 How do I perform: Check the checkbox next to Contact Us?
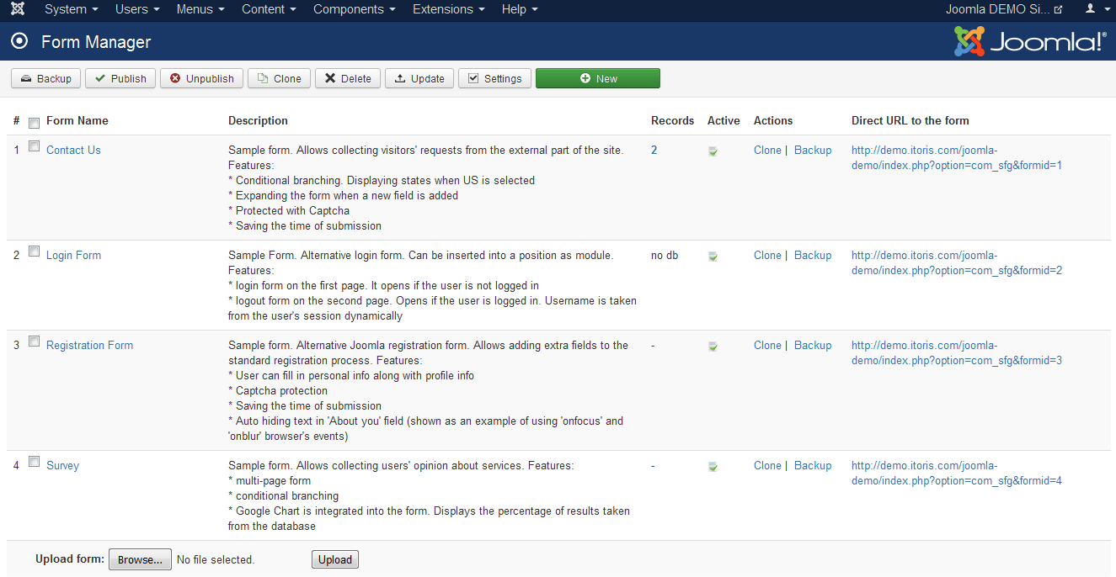tap(34, 145)
